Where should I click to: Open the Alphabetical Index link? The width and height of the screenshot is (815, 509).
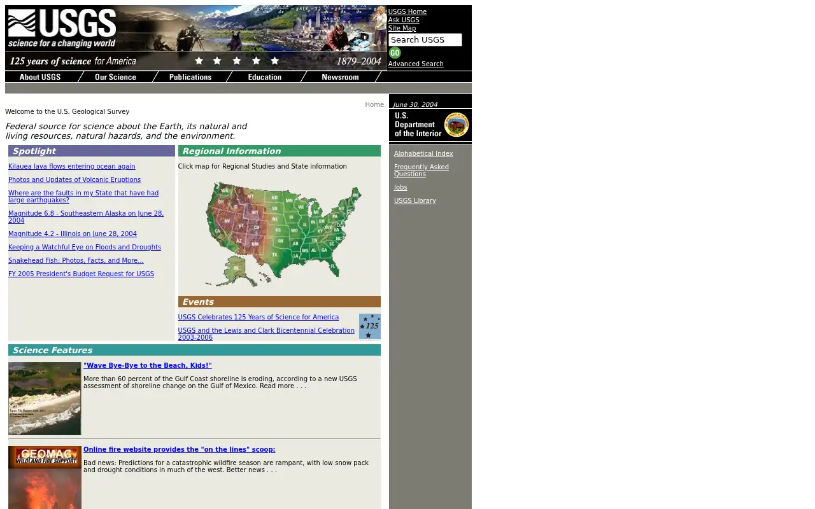(x=423, y=153)
